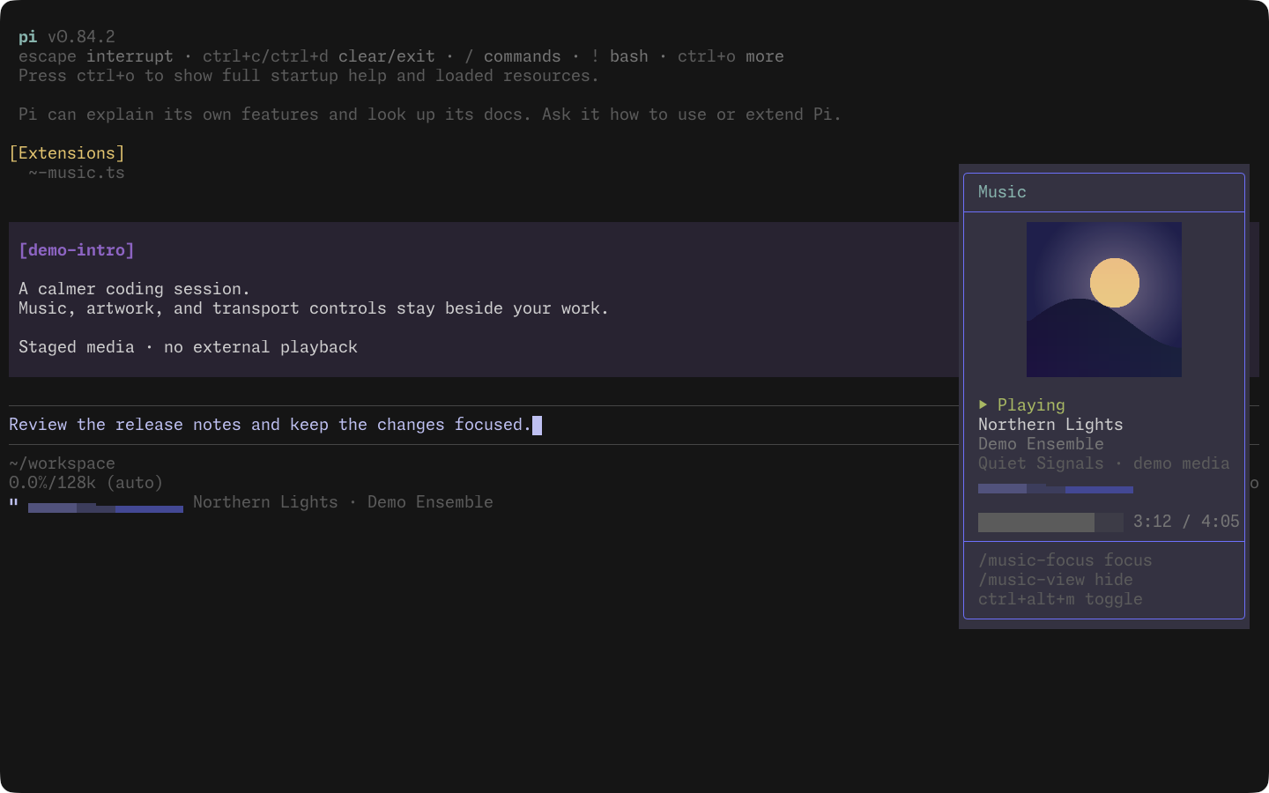This screenshot has width=1269, height=793.
Task: Click the album artwork thumbnail
Action: coord(1103,300)
